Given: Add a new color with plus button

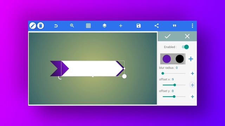Looking at the screenshot, I should [191, 59].
